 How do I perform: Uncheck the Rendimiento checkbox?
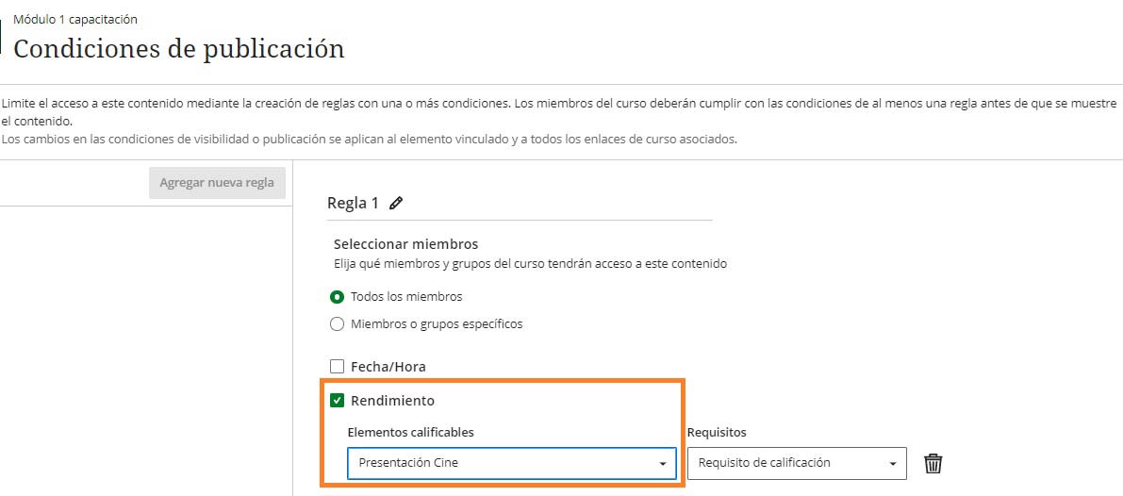[x=338, y=401]
